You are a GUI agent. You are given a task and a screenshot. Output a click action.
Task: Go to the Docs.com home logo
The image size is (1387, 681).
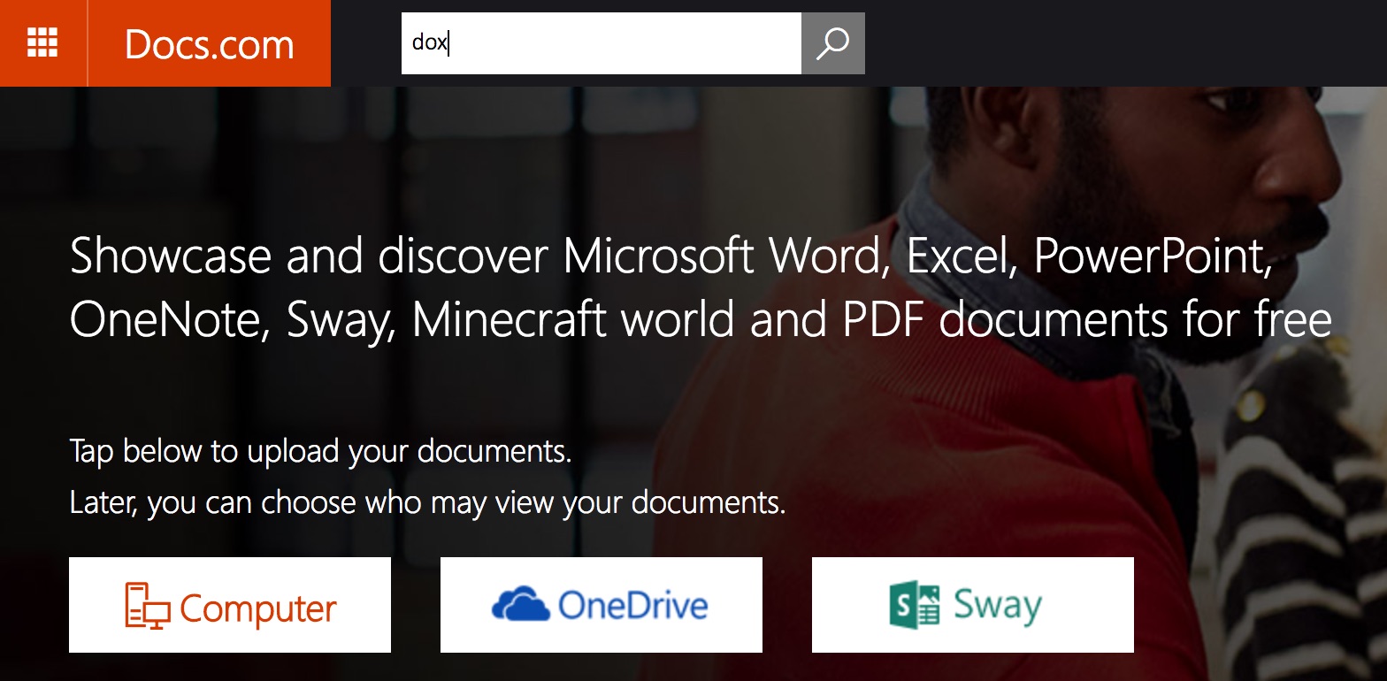(209, 43)
